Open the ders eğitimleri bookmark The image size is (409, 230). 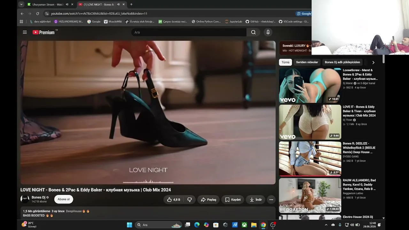point(40,22)
